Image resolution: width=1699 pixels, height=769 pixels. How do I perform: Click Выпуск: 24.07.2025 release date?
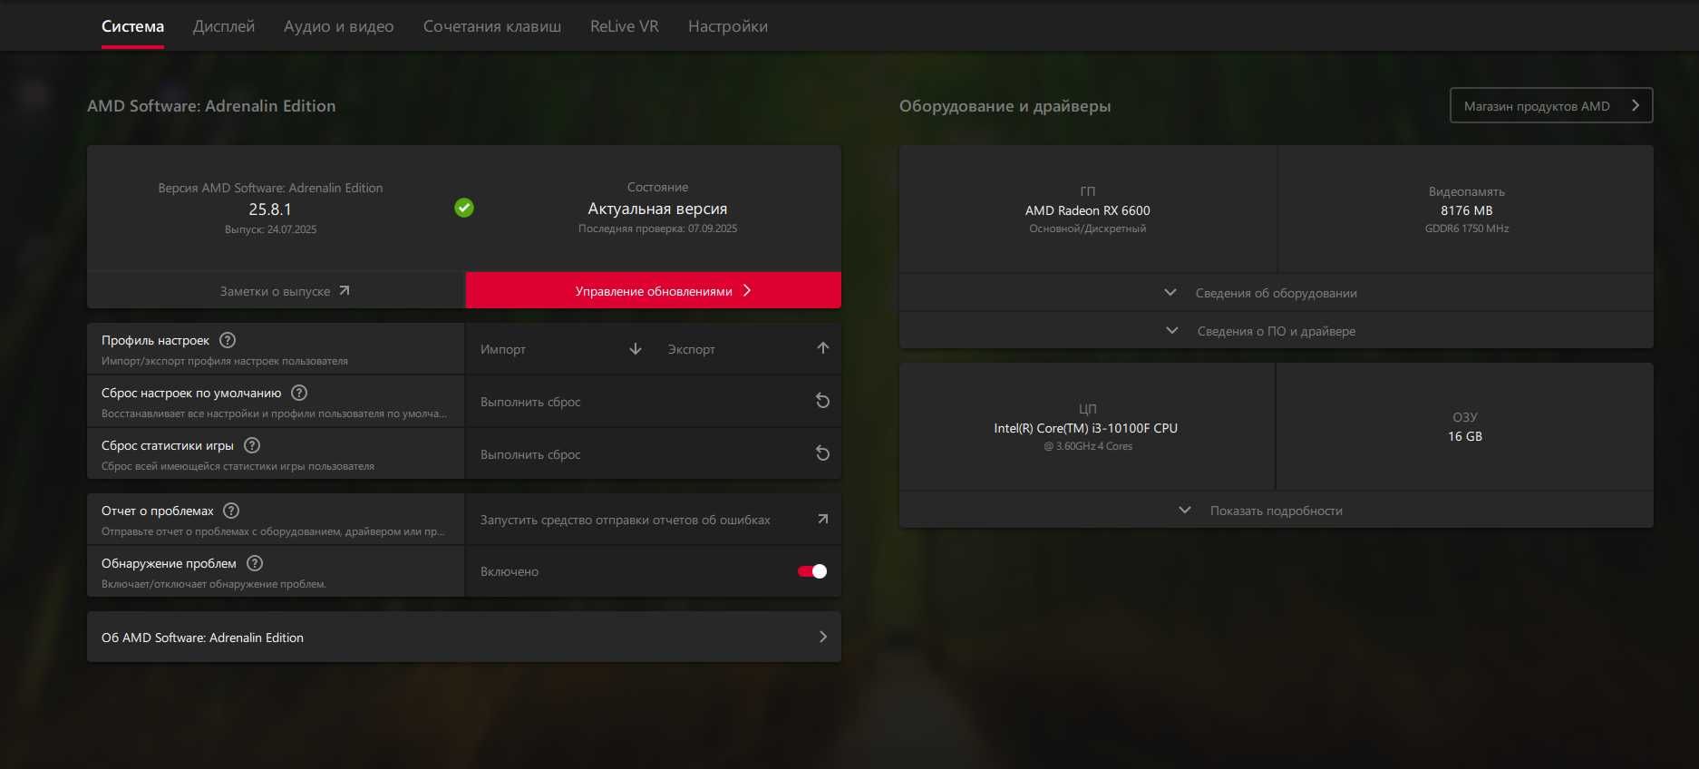pyautogui.click(x=270, y=229)
